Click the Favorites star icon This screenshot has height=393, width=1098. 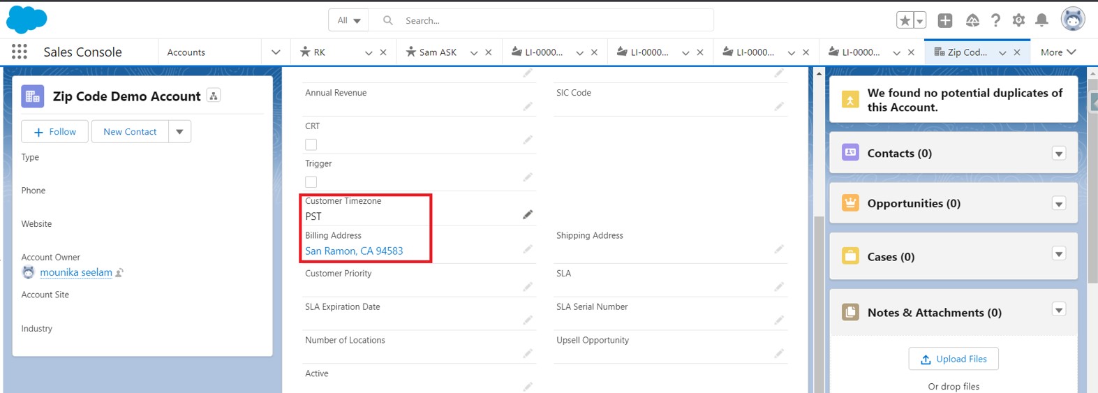click(905, 20)
